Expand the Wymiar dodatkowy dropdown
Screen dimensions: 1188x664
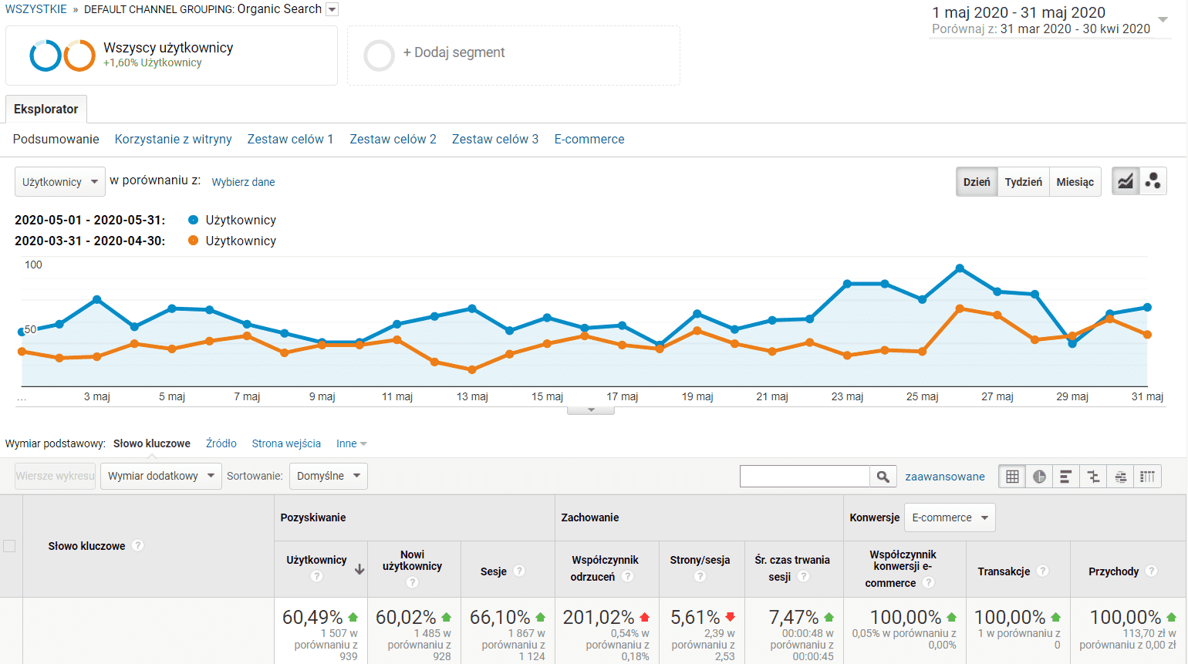pos(160,476)
